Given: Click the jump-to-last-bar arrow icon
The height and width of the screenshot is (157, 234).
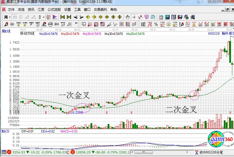Looking at the screenshot, I should [69, 17].
